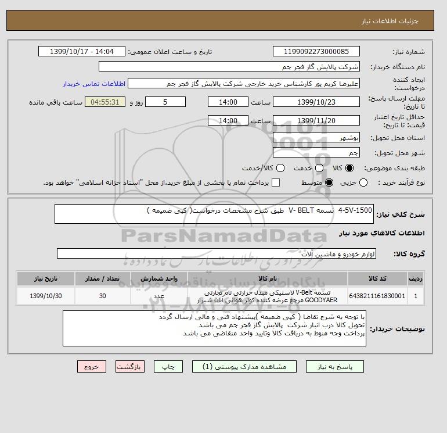
Task: Click the جزئیات اطلاعات نیاز page title
Action: [390, 21]
